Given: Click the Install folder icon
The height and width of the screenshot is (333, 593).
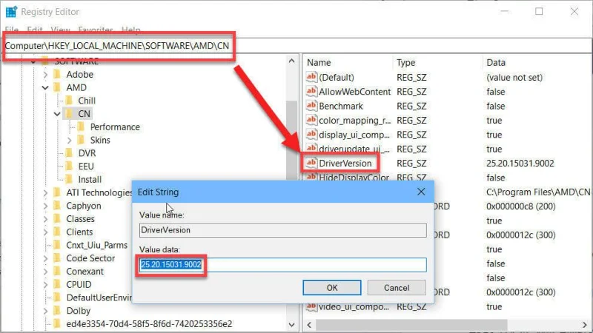Looking at the screenshot, I should click(69, 179).
